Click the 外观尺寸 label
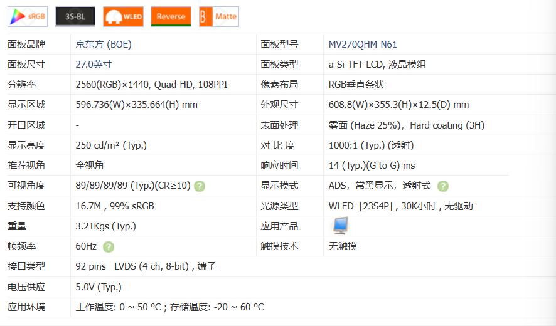 (x=279, y=105)
